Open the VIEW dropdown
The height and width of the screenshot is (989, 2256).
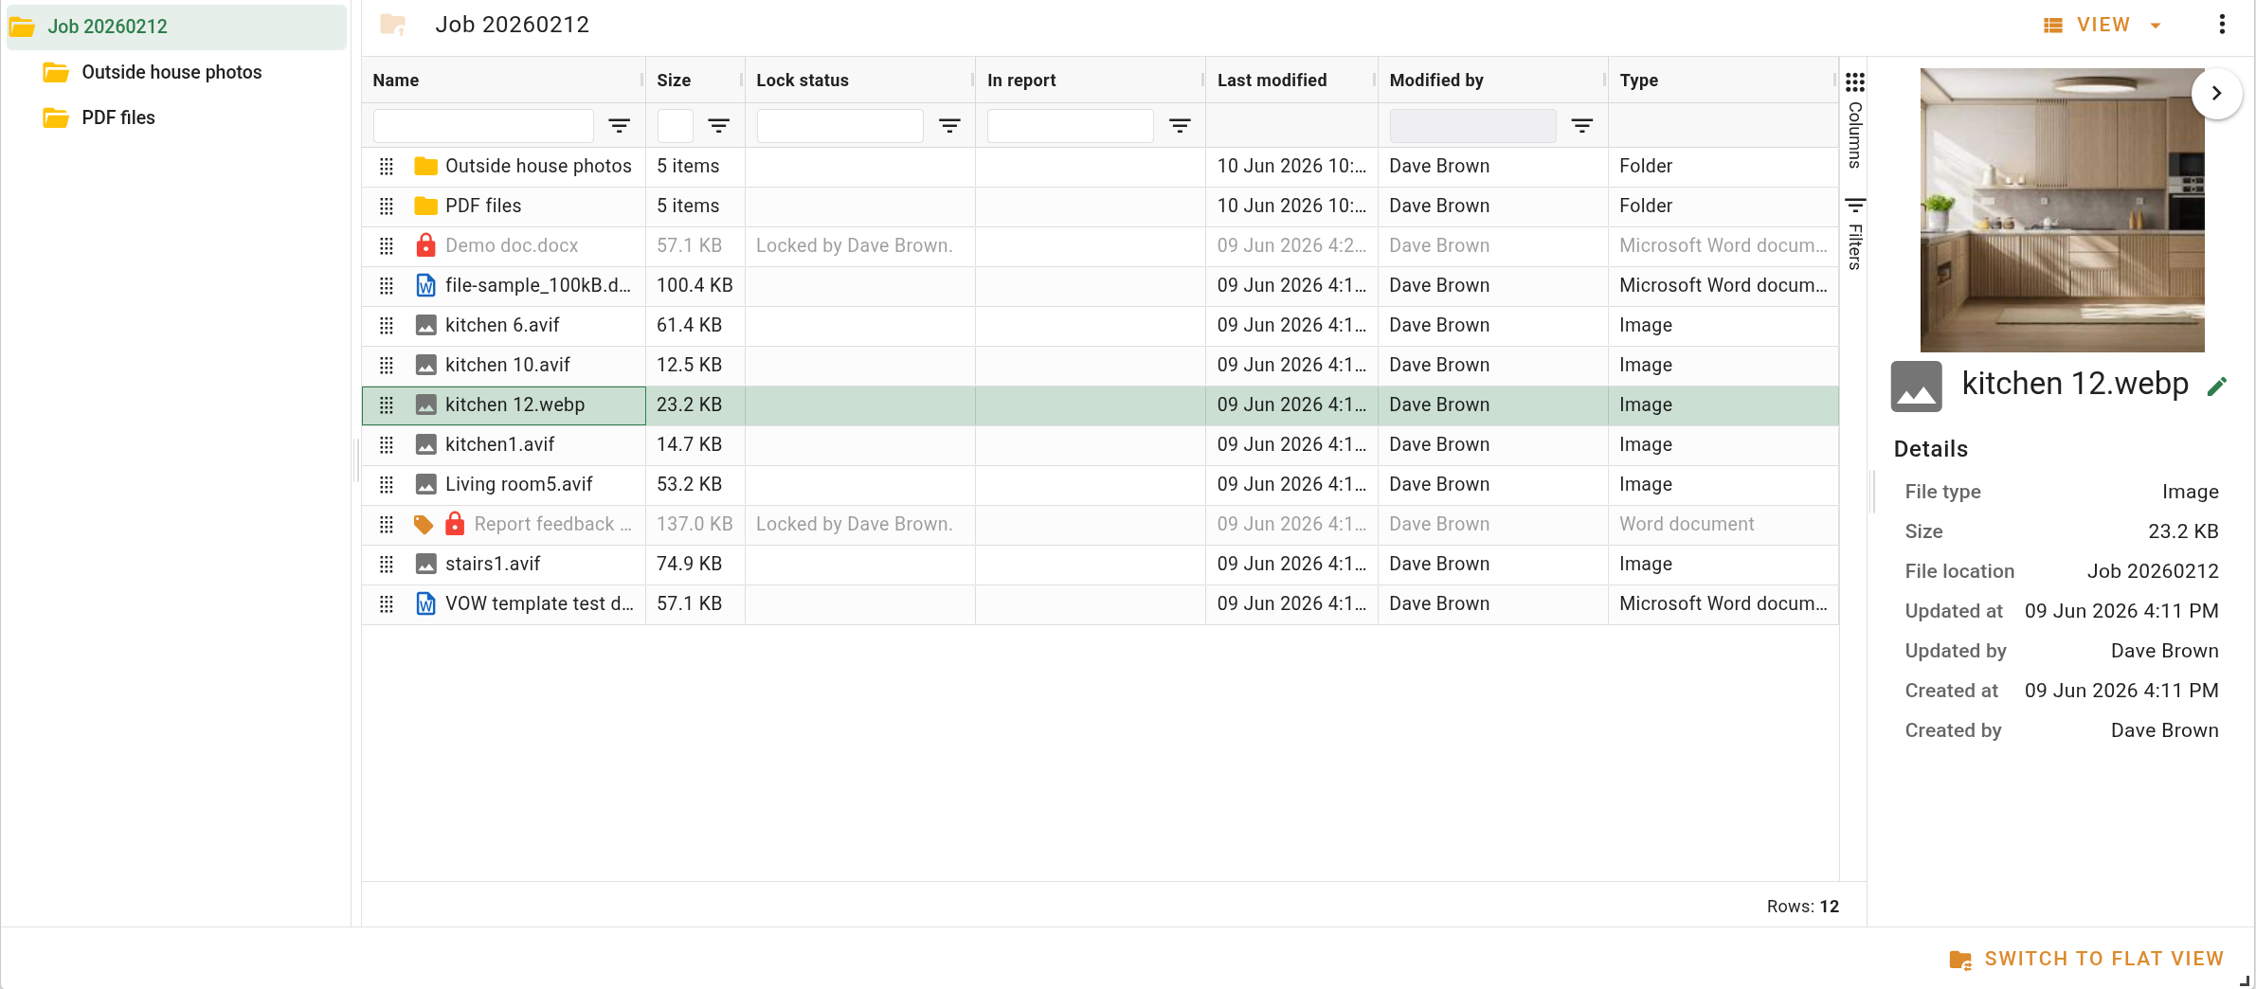coord(2103,25)
